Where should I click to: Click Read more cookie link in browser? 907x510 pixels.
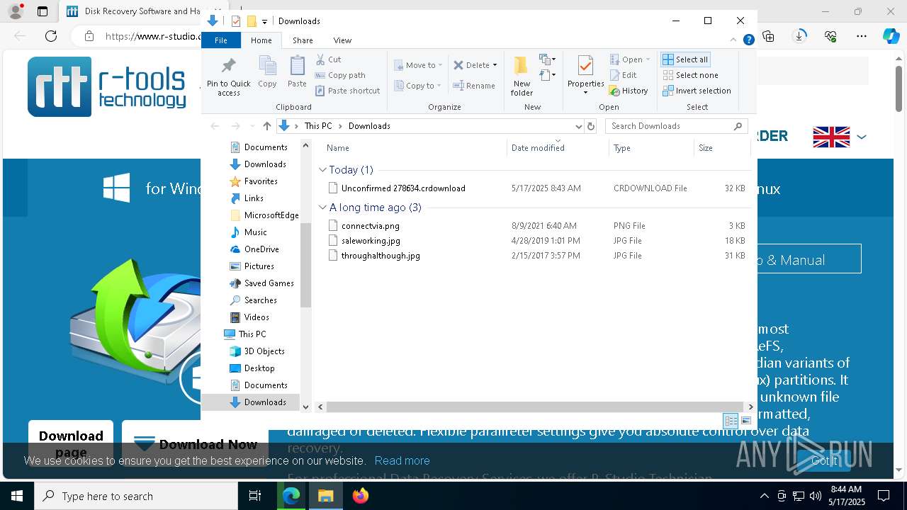point(402,460)
